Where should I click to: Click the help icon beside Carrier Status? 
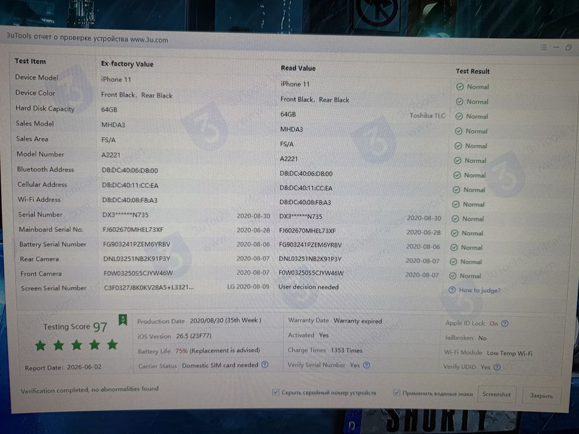tap(265, 365)
